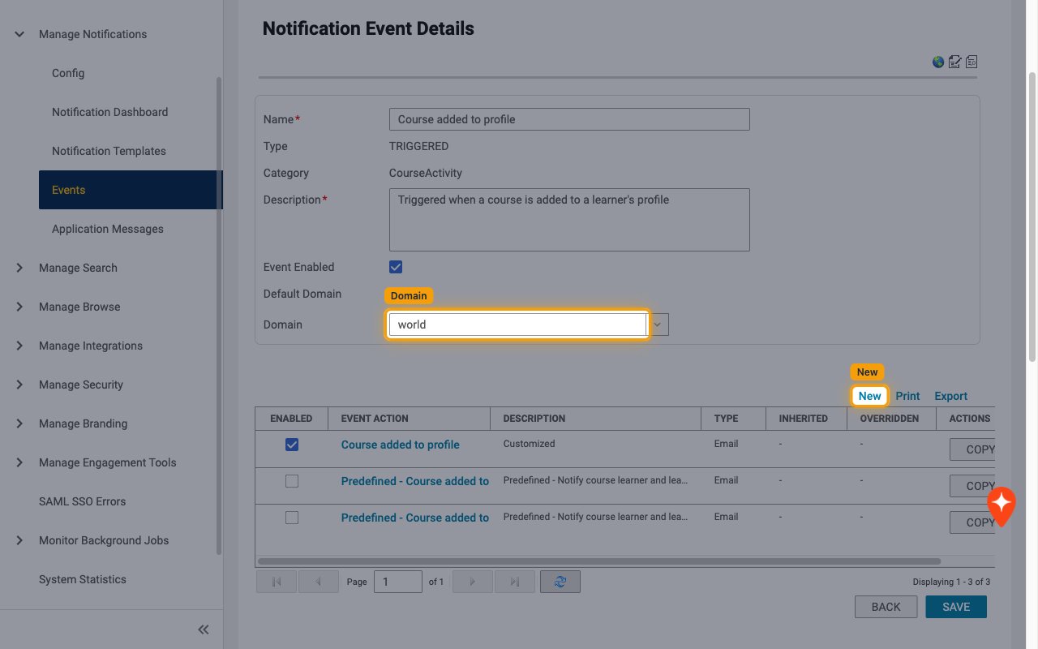
Task: Collapse the left sidebar with double-chevron icon
Action: click(203, 630)
